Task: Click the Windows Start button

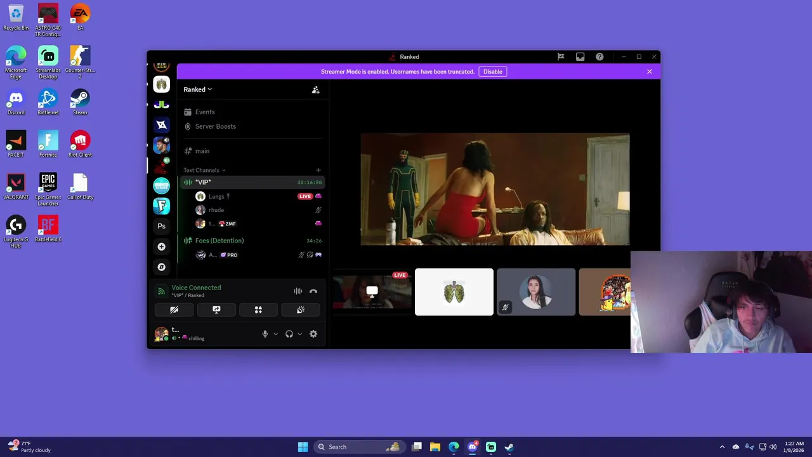Action: pos(303,447)
